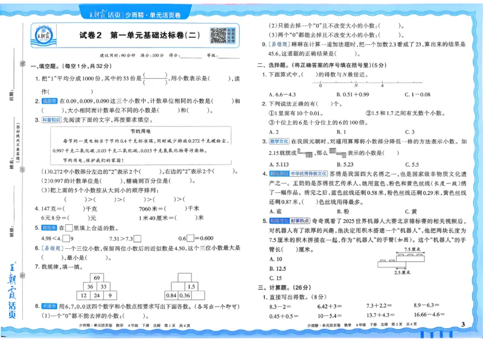Click option C. 黄
Viewport: 483px width, 341px height.
pos(411,211)
